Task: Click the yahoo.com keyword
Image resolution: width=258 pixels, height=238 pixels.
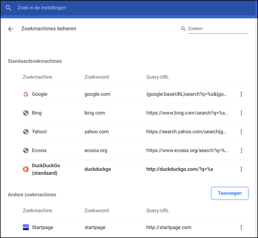Action: (x=96, y=132)
